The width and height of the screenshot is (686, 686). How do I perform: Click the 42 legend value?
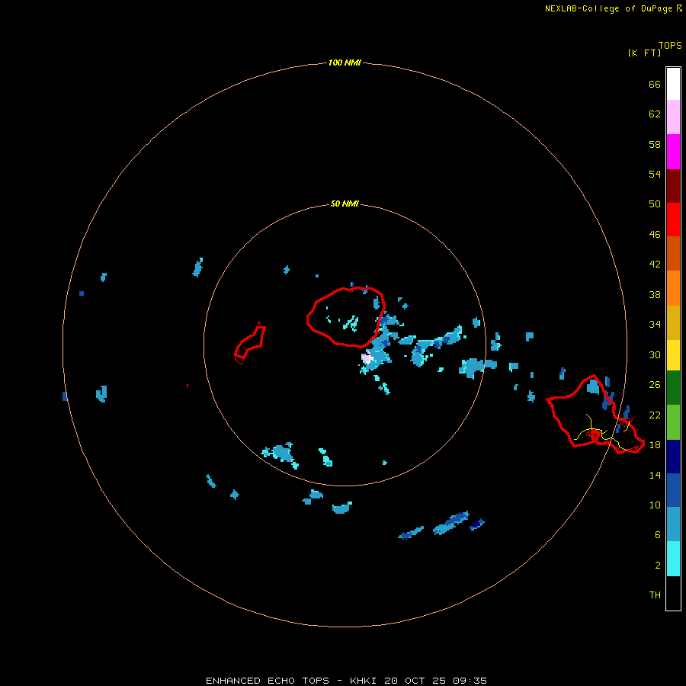pos(655,264)
